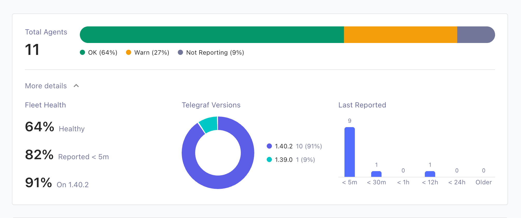Click the teal 1.39.0 donut slice
521x218 pixels.
[x=209, y=124]
